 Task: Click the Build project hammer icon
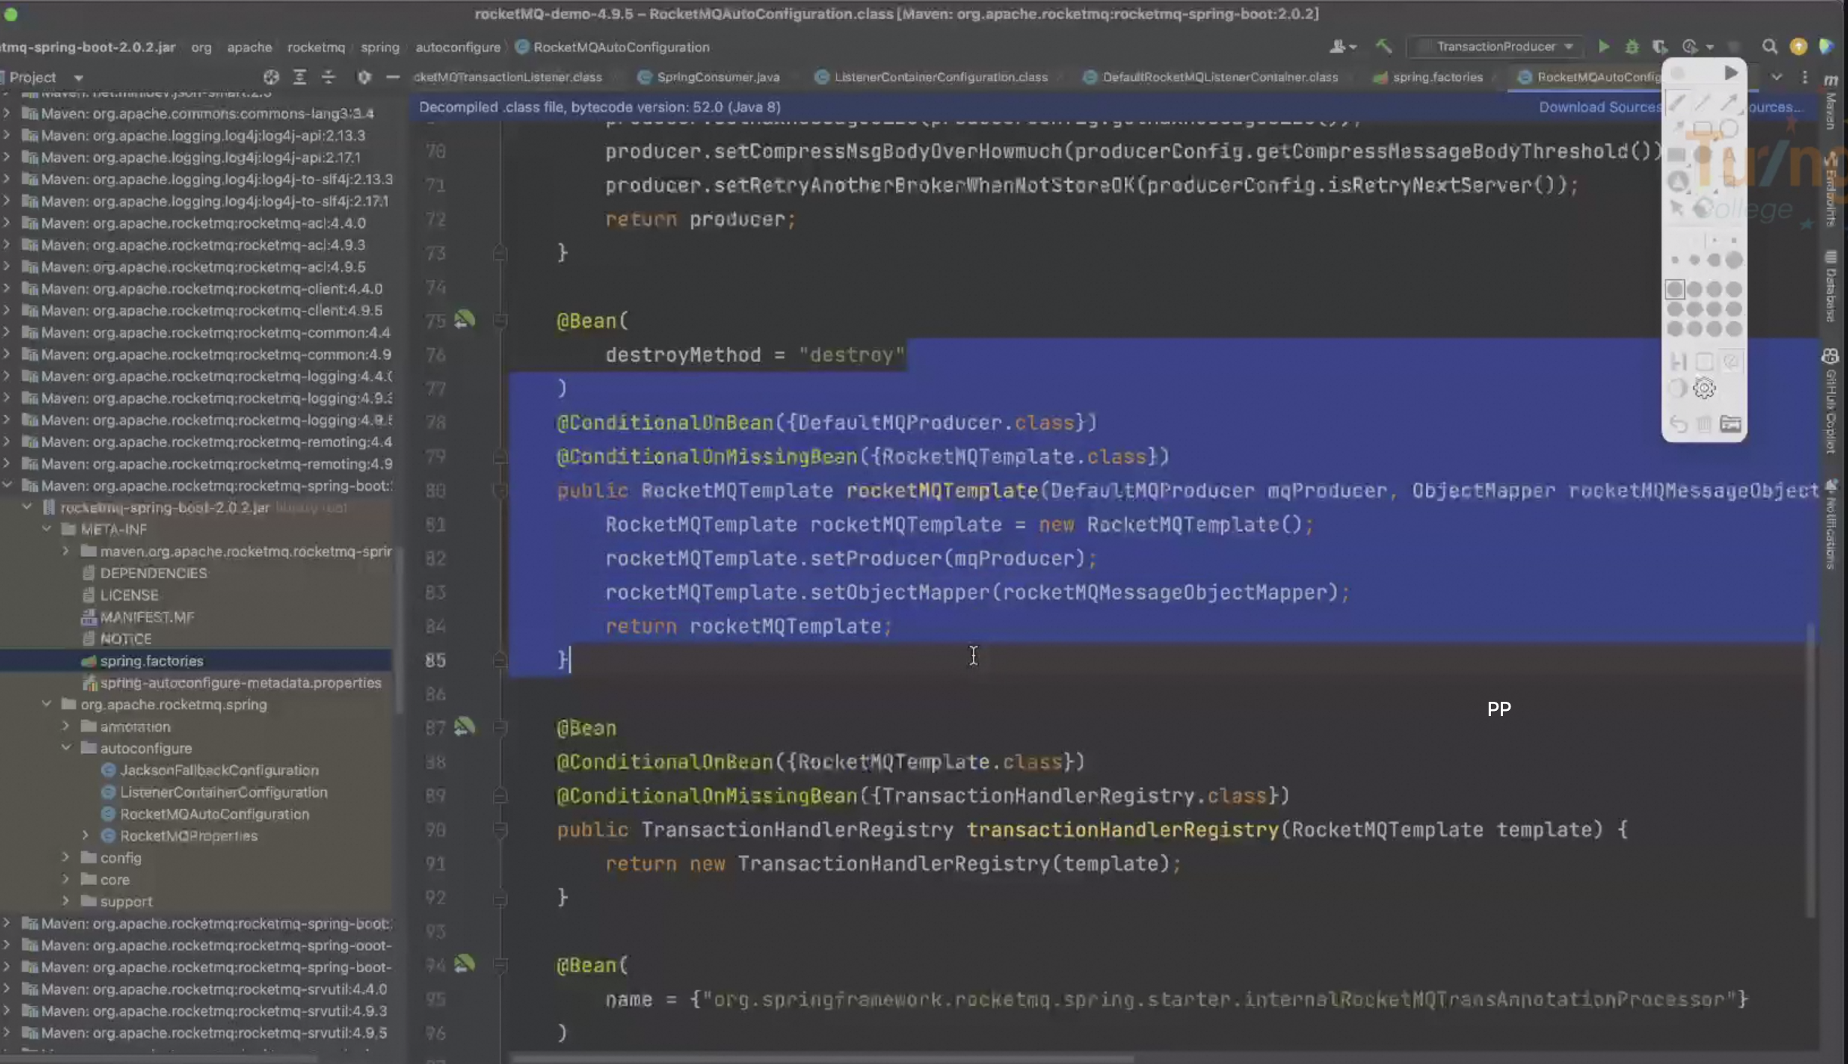pos(1383,47)
